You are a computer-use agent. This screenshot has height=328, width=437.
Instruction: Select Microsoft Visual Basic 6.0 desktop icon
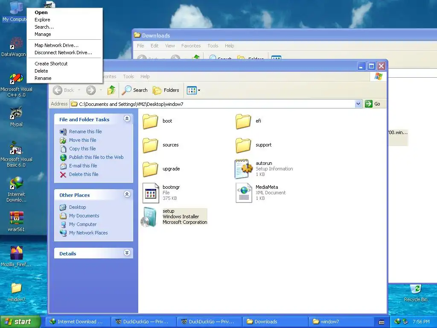click(x=16, y=154)
